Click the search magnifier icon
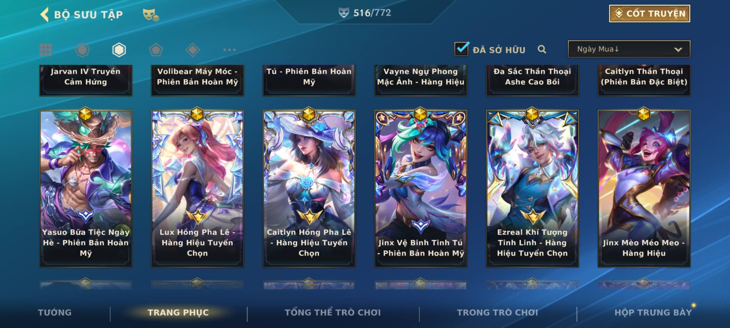This screenshot has height=328, width=730. pos(542,49)
